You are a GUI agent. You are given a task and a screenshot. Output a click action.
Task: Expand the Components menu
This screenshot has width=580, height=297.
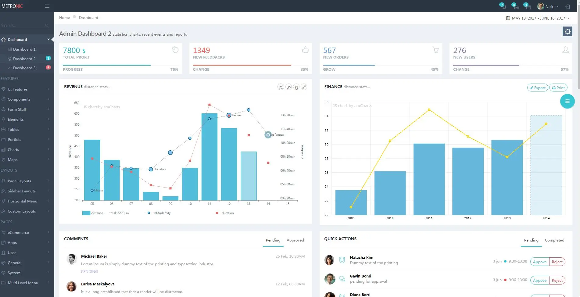coord(27,99)
